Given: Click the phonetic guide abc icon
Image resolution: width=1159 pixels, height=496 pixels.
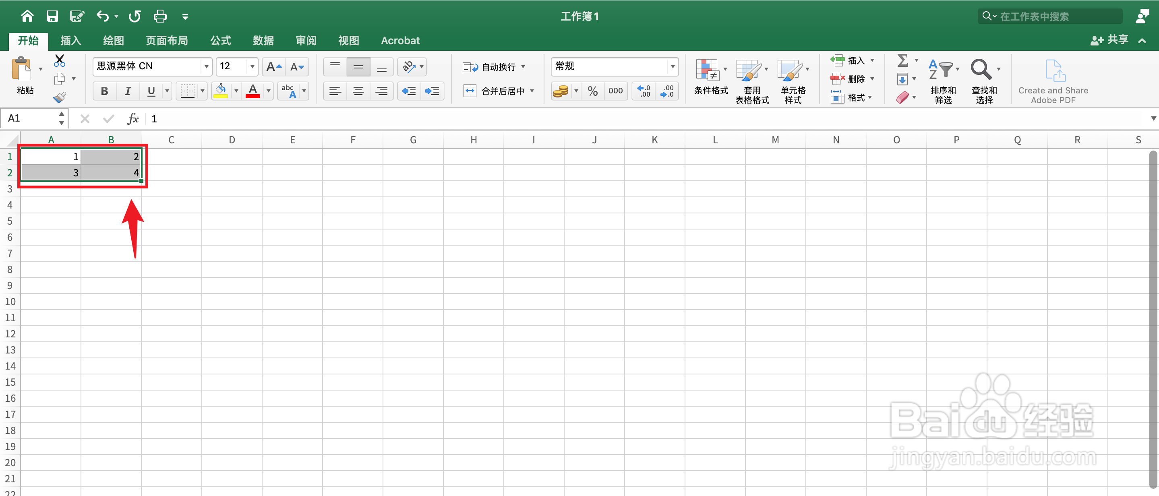Looking at the screenshot, I should (x=289, y=91).
